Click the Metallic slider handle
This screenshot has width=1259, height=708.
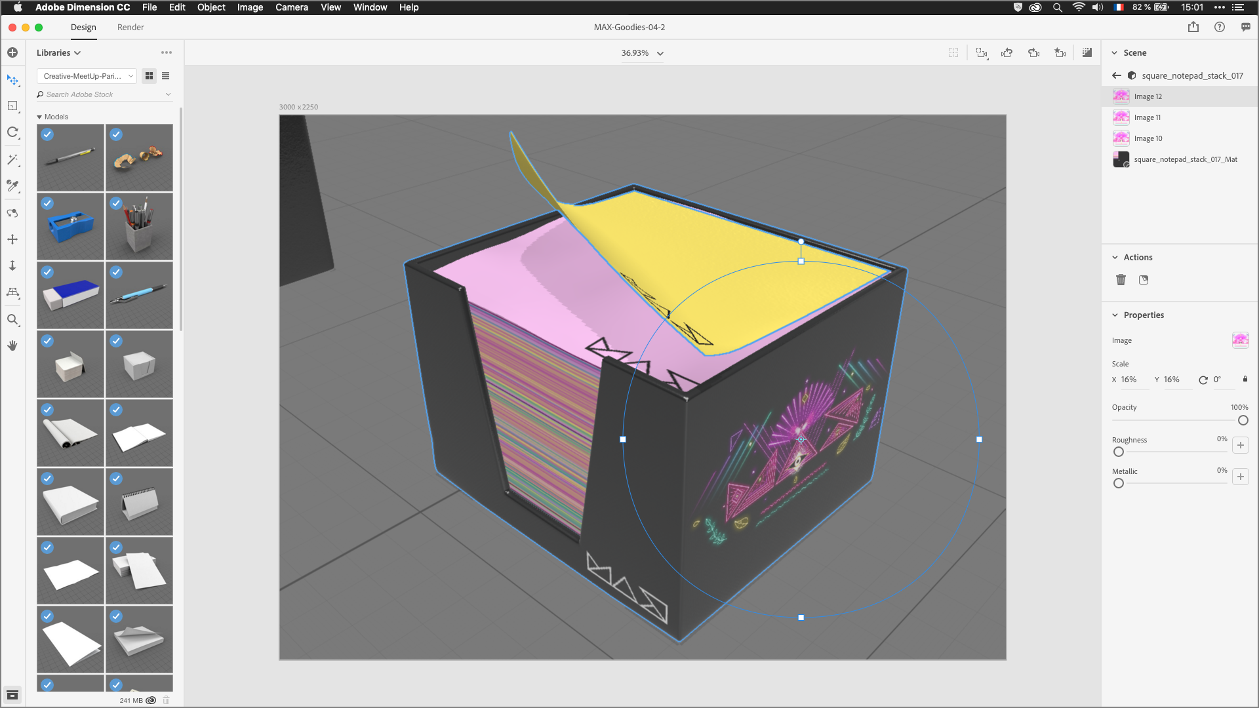pos(1119,483)
